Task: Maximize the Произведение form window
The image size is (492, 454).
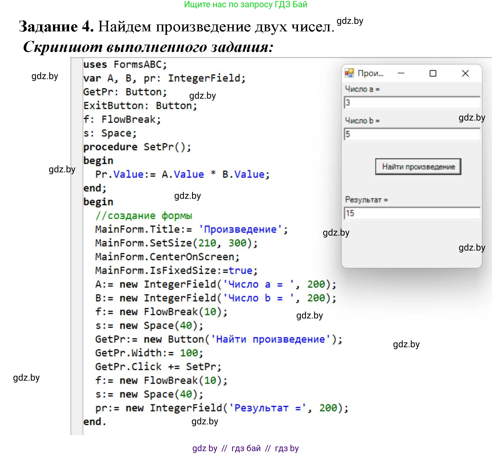Action: click(433, 73)
